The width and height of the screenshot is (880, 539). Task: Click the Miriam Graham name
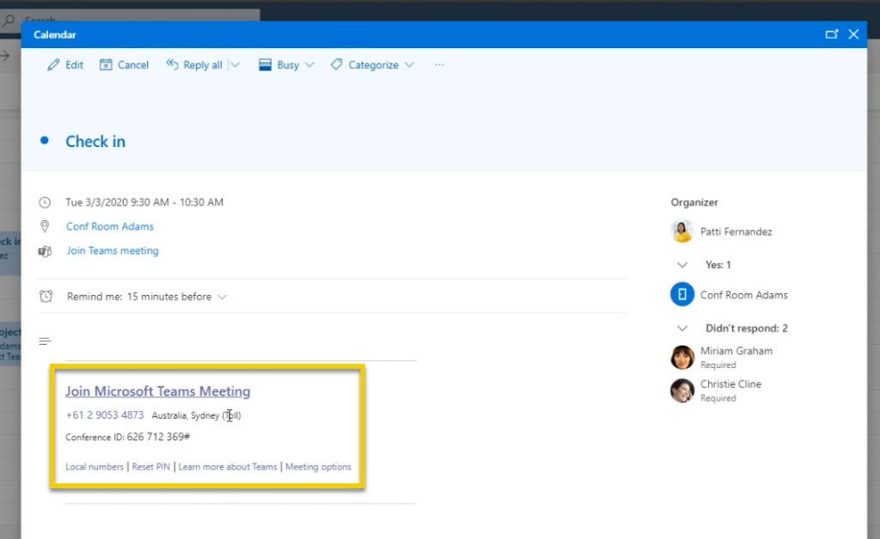click(x=736, y=351)
